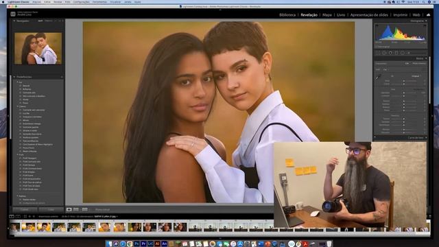439x247 pixels.
Task: Collapse the Básico panel
Action: click(426, 58)
